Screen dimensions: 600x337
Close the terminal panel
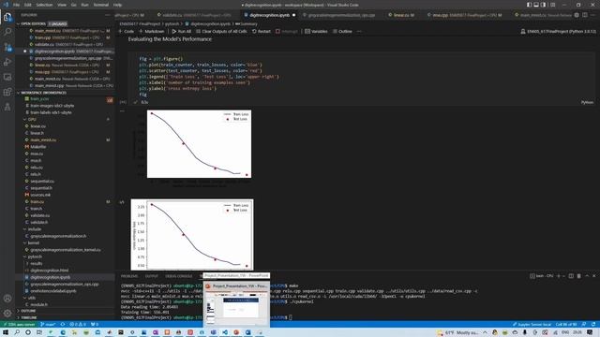[593, 276]
